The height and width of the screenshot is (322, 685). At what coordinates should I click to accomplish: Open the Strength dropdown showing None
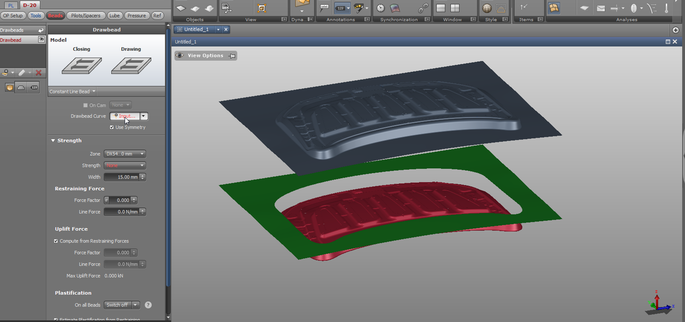pyautogui.click(x=125, y=165)
